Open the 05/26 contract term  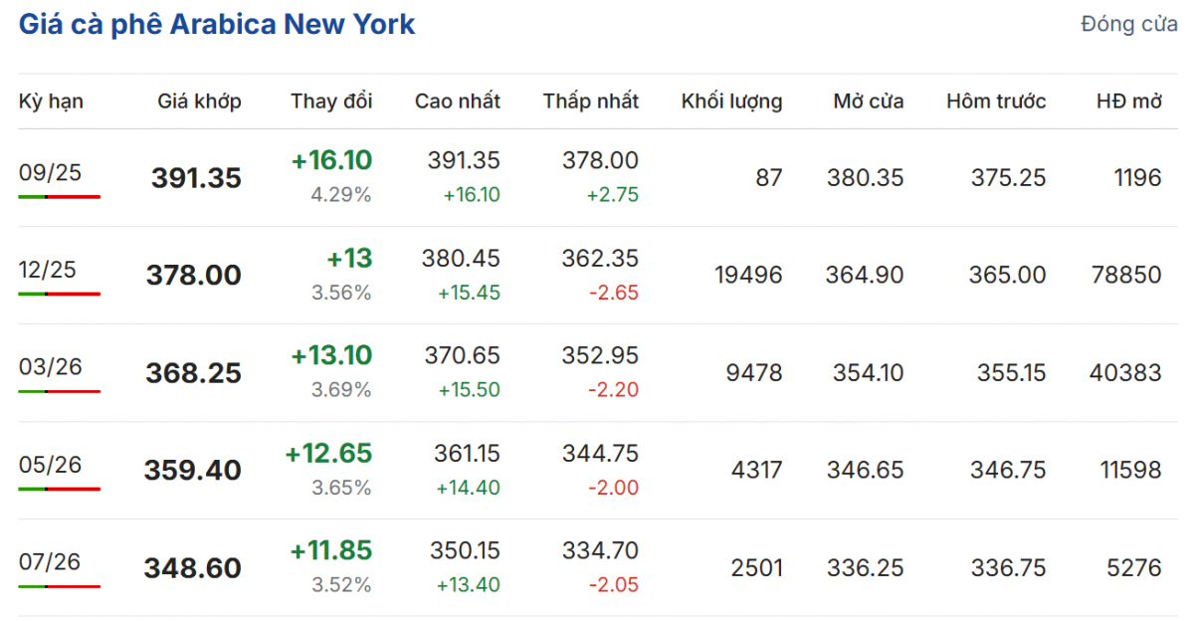[51, 465]
